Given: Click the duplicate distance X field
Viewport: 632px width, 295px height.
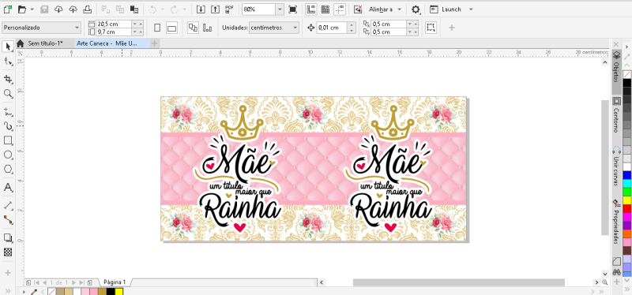Looking at the screenshot, I should pos(389,24).
